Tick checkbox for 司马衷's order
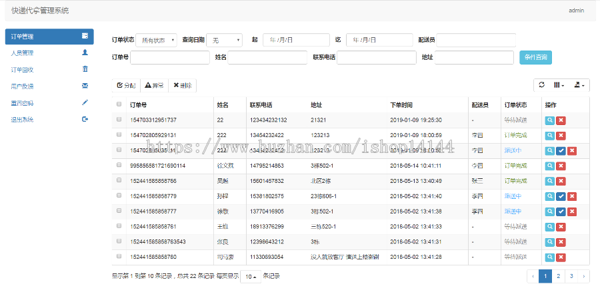600x290 pixels. click(x=119, y=256)
